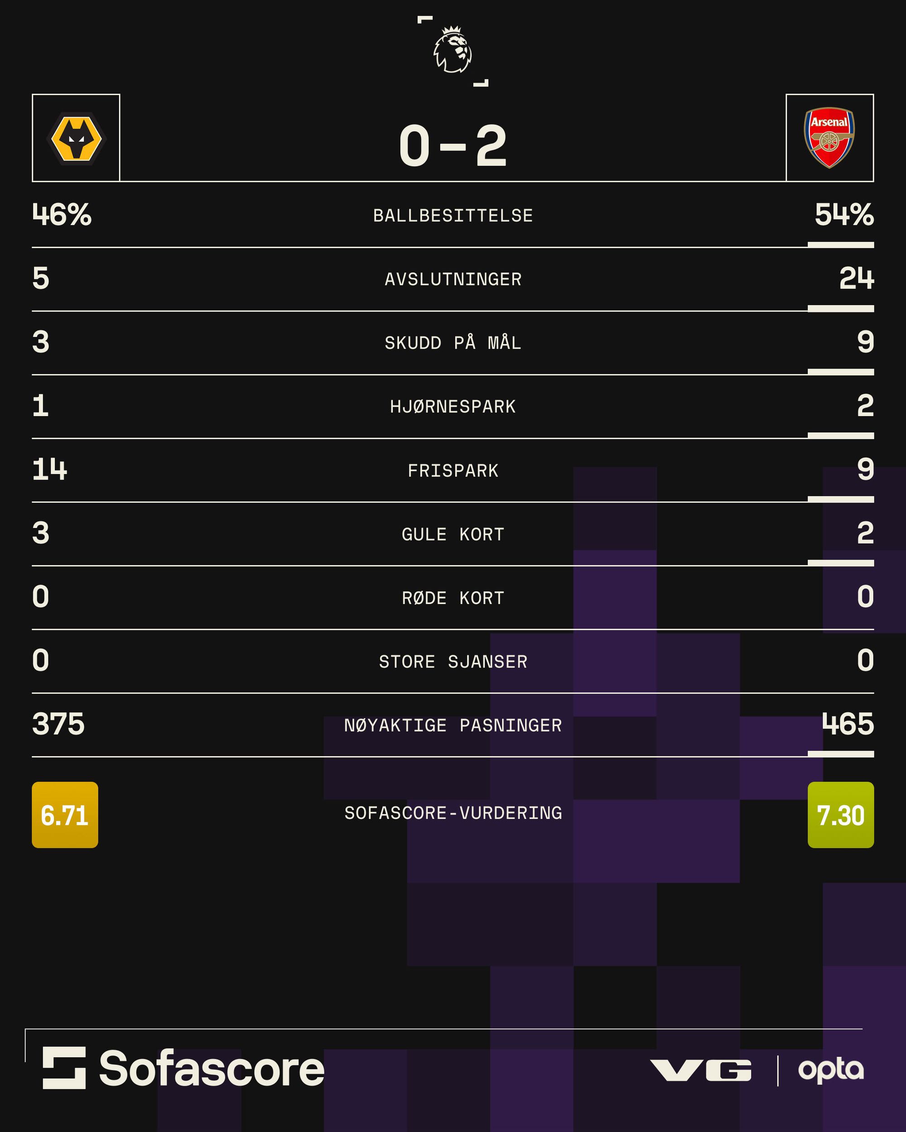906x1132 pixels.
Task: Click the Hjørnespark stat label
Action: [x=453, y=407]
